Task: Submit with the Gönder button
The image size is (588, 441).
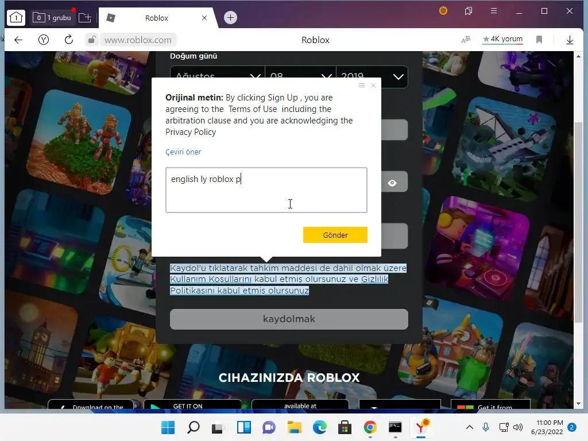Action: [x=335, y=235]
